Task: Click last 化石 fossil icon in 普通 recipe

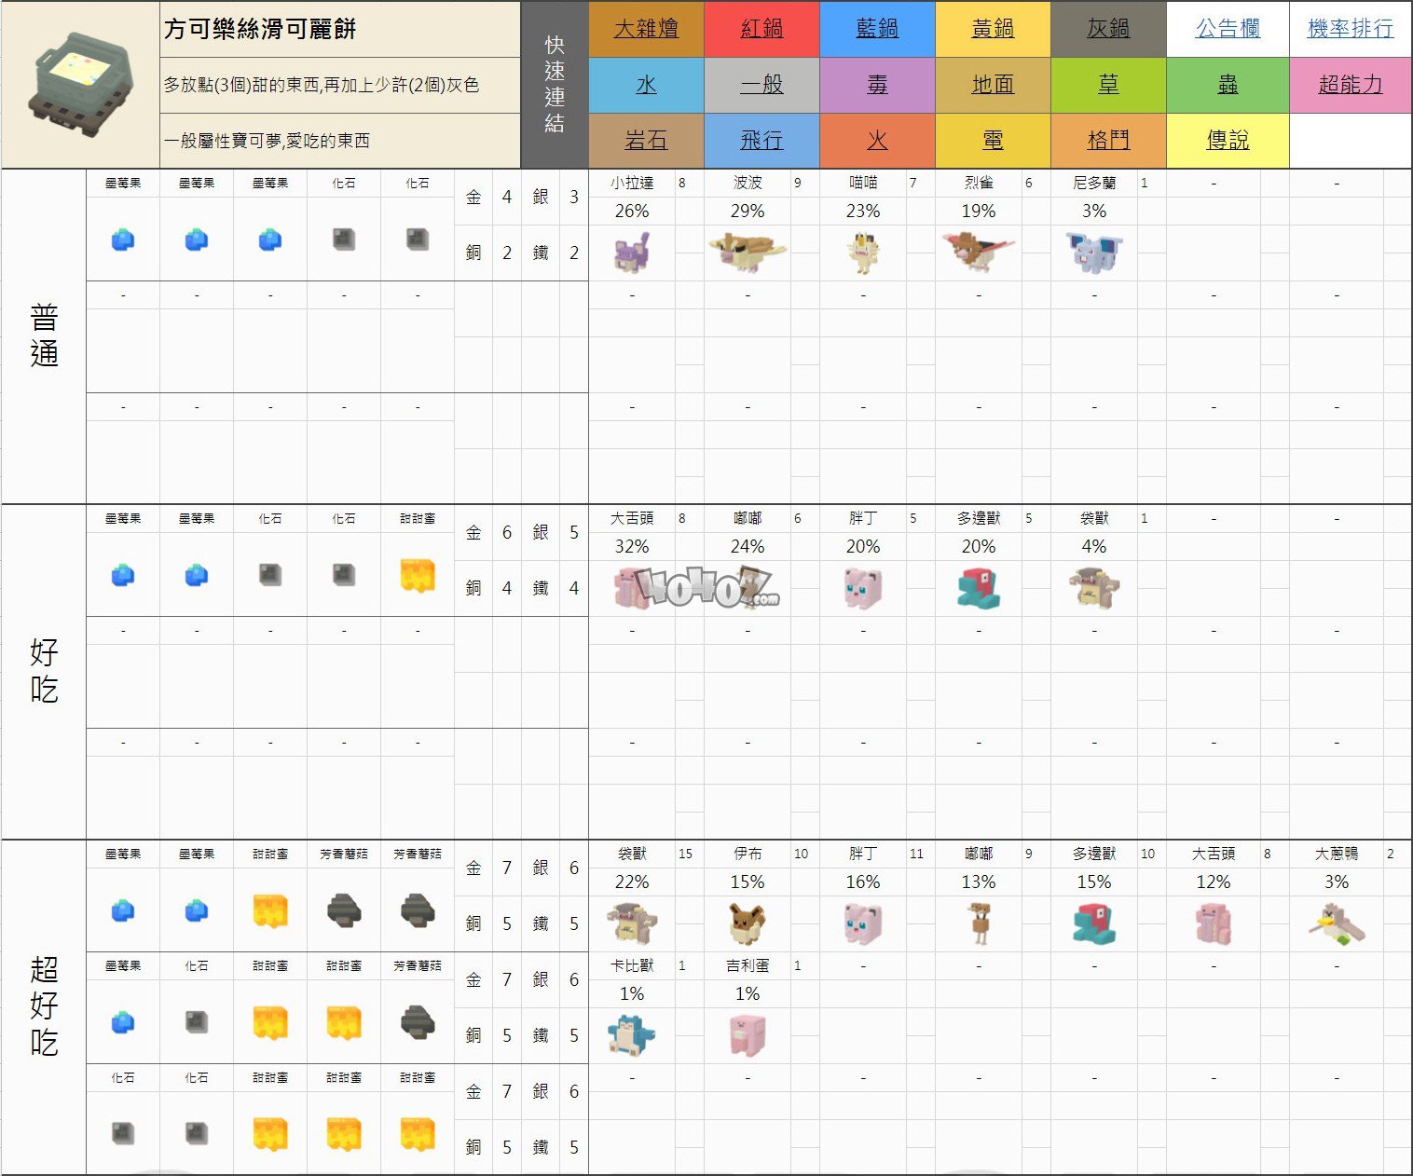Action: pos(418,240)
